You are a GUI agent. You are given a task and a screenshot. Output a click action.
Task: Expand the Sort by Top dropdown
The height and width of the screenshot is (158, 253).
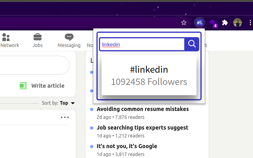[x=58, y=103]
